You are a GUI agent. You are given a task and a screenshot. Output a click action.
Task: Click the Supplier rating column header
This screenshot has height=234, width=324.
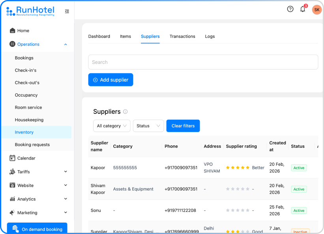[x=242, y=146]
